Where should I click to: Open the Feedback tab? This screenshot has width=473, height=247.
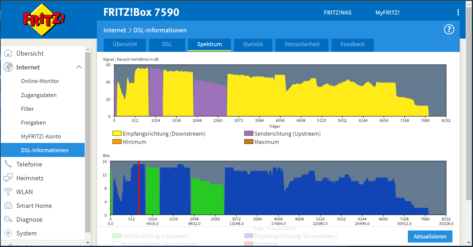(352, 45)
